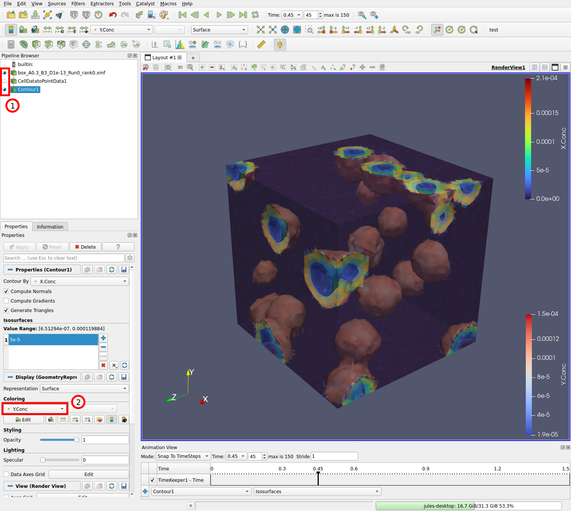Click Reset camera icon
Viewport: 571px width, 511px height.
pyautogui.click(x=261, y=30)
